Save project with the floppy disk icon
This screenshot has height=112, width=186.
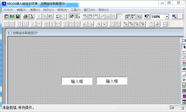(x=18, y=16)
